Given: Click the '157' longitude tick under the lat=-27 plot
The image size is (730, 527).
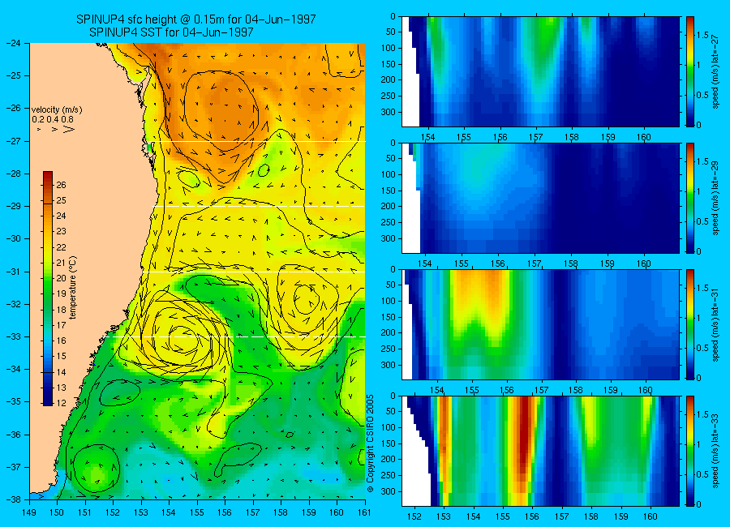Looking at the screenshot, I should [x=536, y=137].
